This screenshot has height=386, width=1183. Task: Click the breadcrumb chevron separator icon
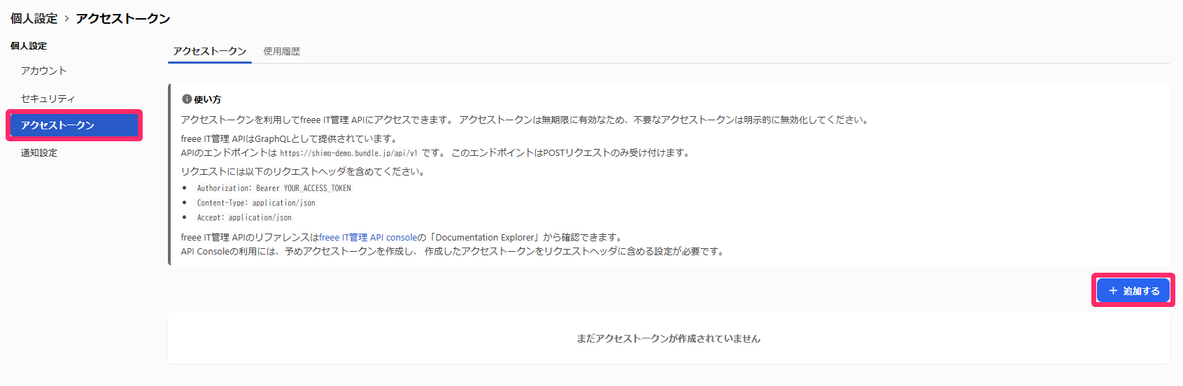[66, 19]
